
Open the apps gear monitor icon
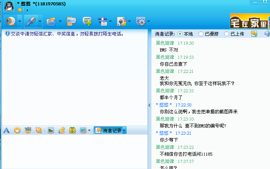click(x=141, y=21)
